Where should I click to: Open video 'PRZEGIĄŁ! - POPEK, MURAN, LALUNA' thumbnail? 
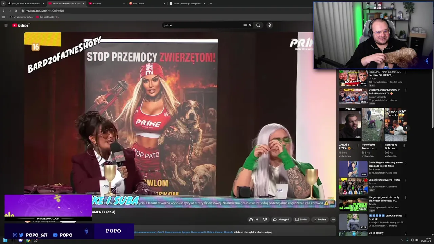point(353,78)
